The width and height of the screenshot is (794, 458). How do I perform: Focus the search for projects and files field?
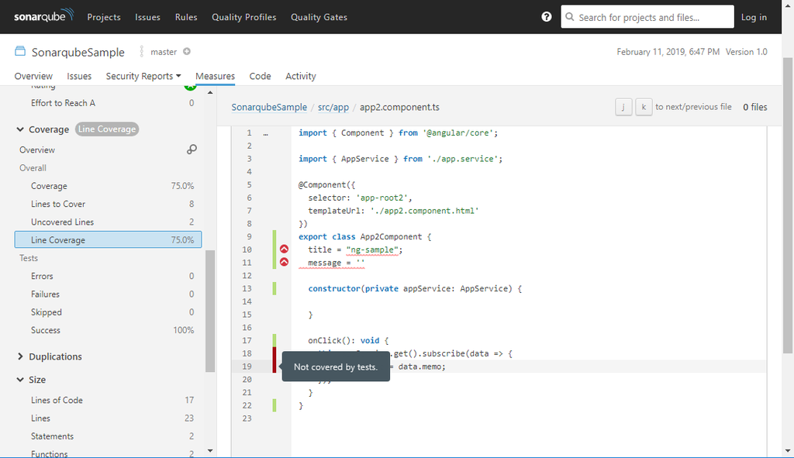[647, 17]
